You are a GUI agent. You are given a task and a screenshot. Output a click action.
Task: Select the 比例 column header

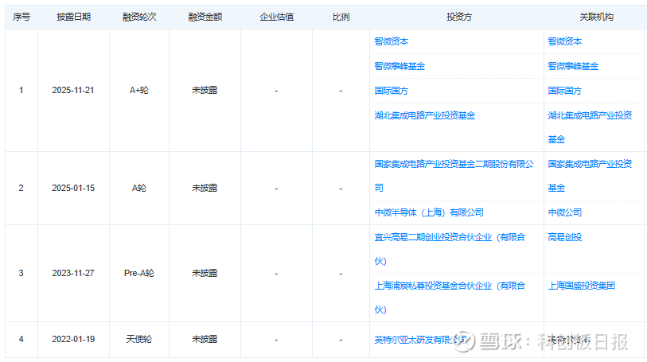(x=341, y=17)
